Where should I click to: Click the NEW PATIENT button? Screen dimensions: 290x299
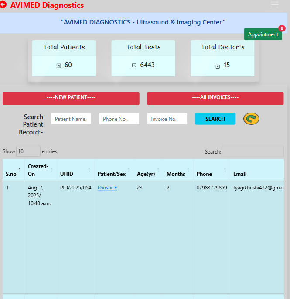coord(71,98)
